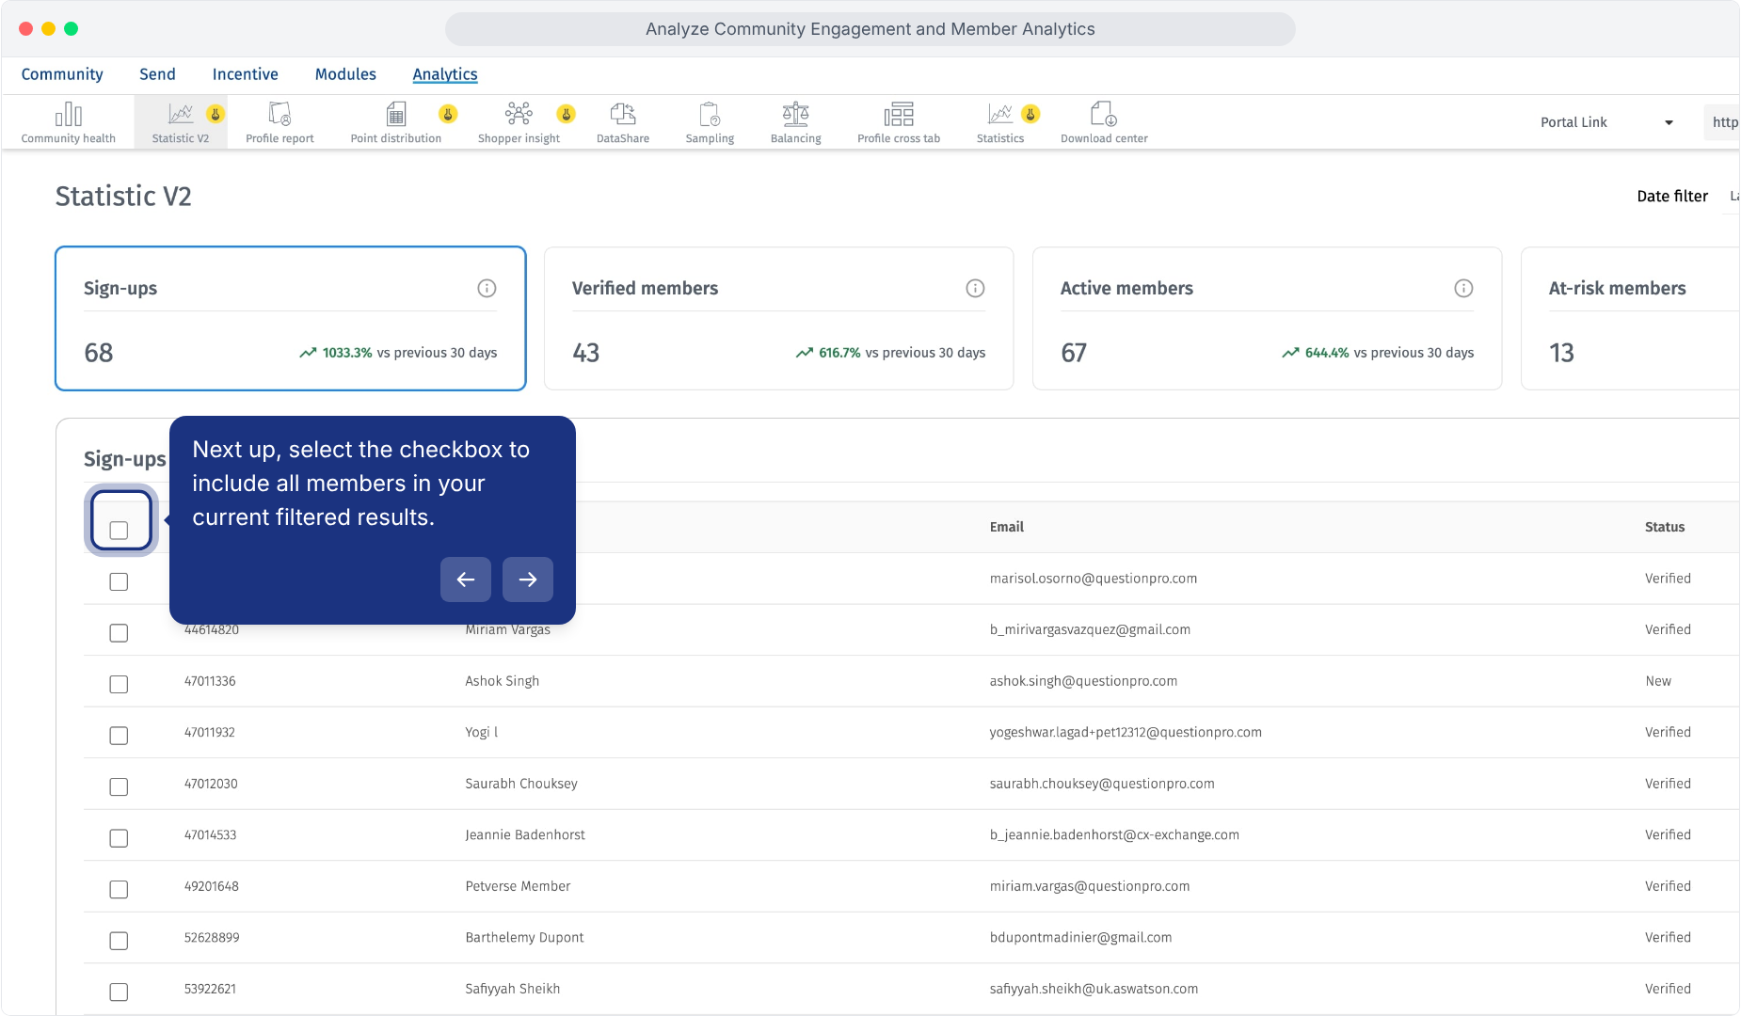Click member ID 47012030
This screenshot has height=1016, width=1741.
point(211,784)
